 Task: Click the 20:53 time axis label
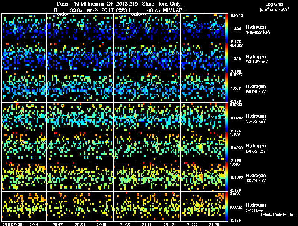click(x=80, y=225)
